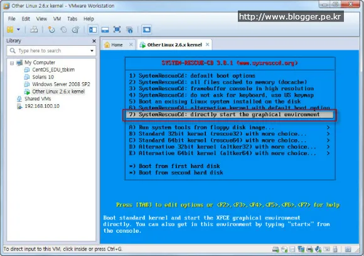Screen dimensions: 364x256
Task: Open the VM menu
Action: (x=57, y=19)
